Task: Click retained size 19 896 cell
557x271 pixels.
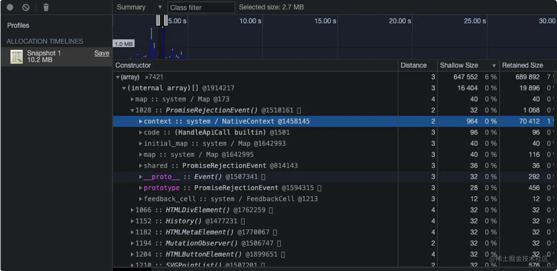Action: [529, 88]
